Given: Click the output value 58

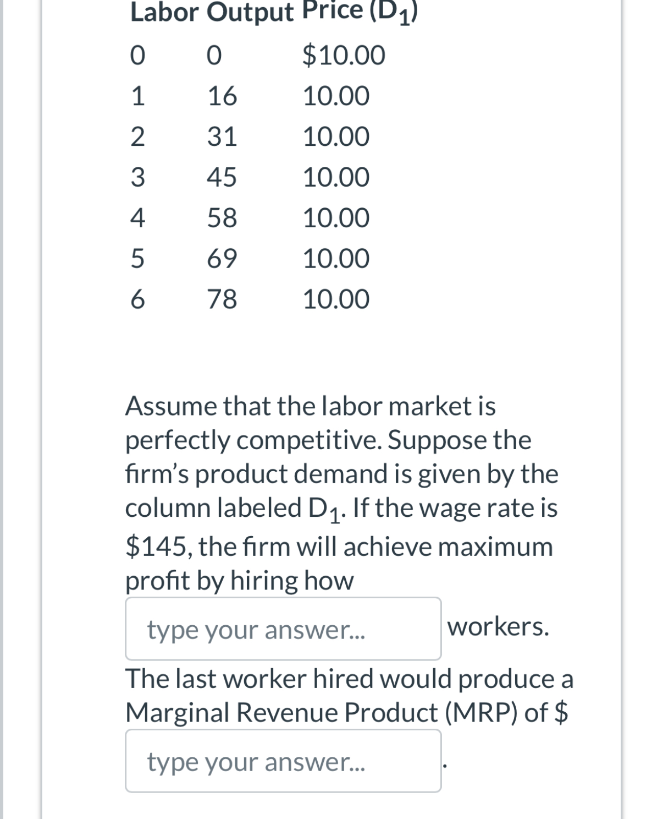Looking at the screenshot, I should click(x=222, y=218).
